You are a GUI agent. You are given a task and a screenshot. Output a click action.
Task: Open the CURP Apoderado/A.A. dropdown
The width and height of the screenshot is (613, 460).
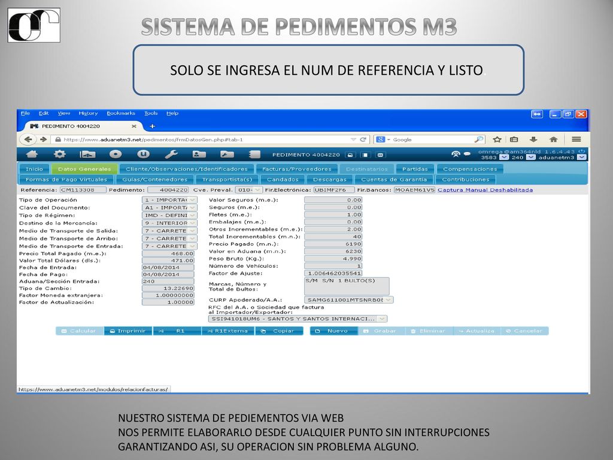click(349, 300)
